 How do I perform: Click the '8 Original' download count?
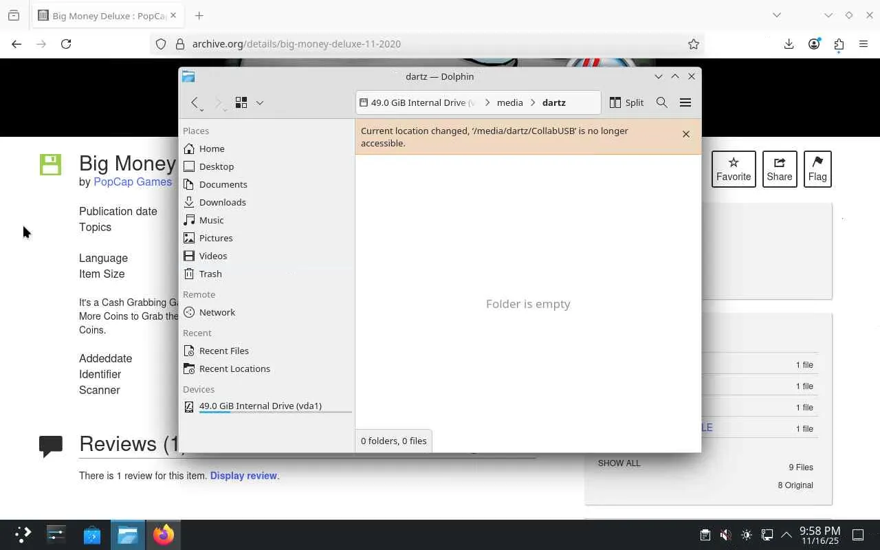pos(795,485)
